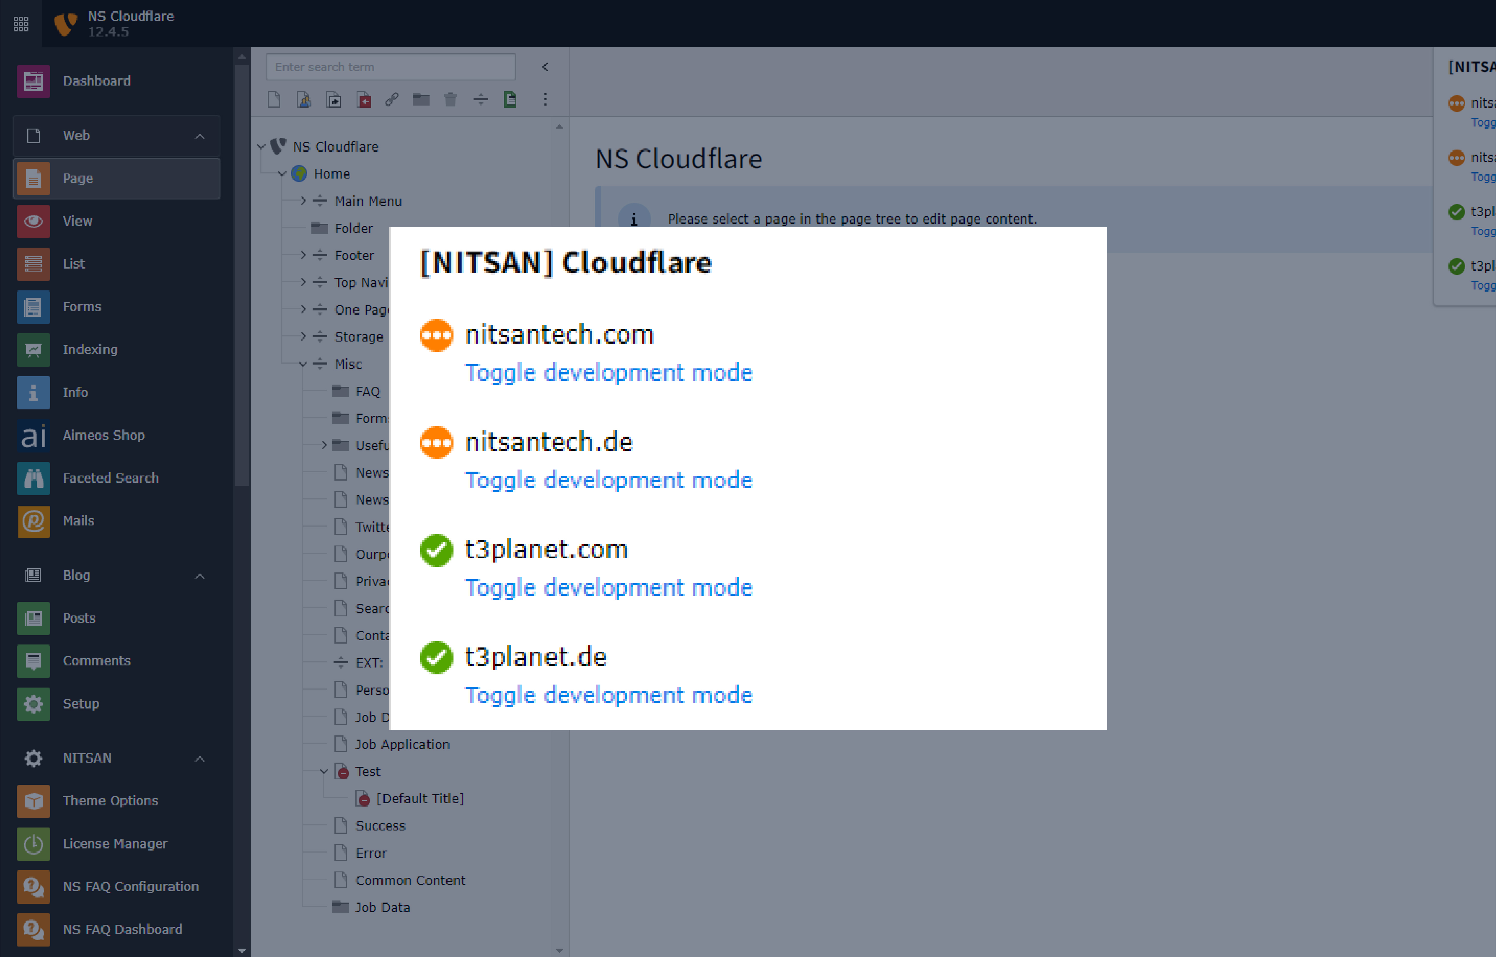
Task: Toggle development mode link for t3planet.de
Action: pos(608,695)
